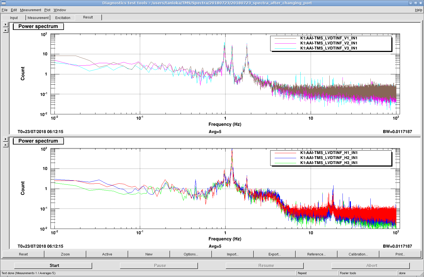424x277 pixels.
Task: Click right-arrow icon beside top plot
Action: 6,25
